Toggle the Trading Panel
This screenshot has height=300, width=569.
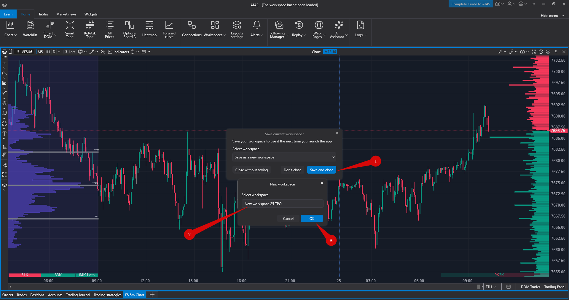point(555,287)
